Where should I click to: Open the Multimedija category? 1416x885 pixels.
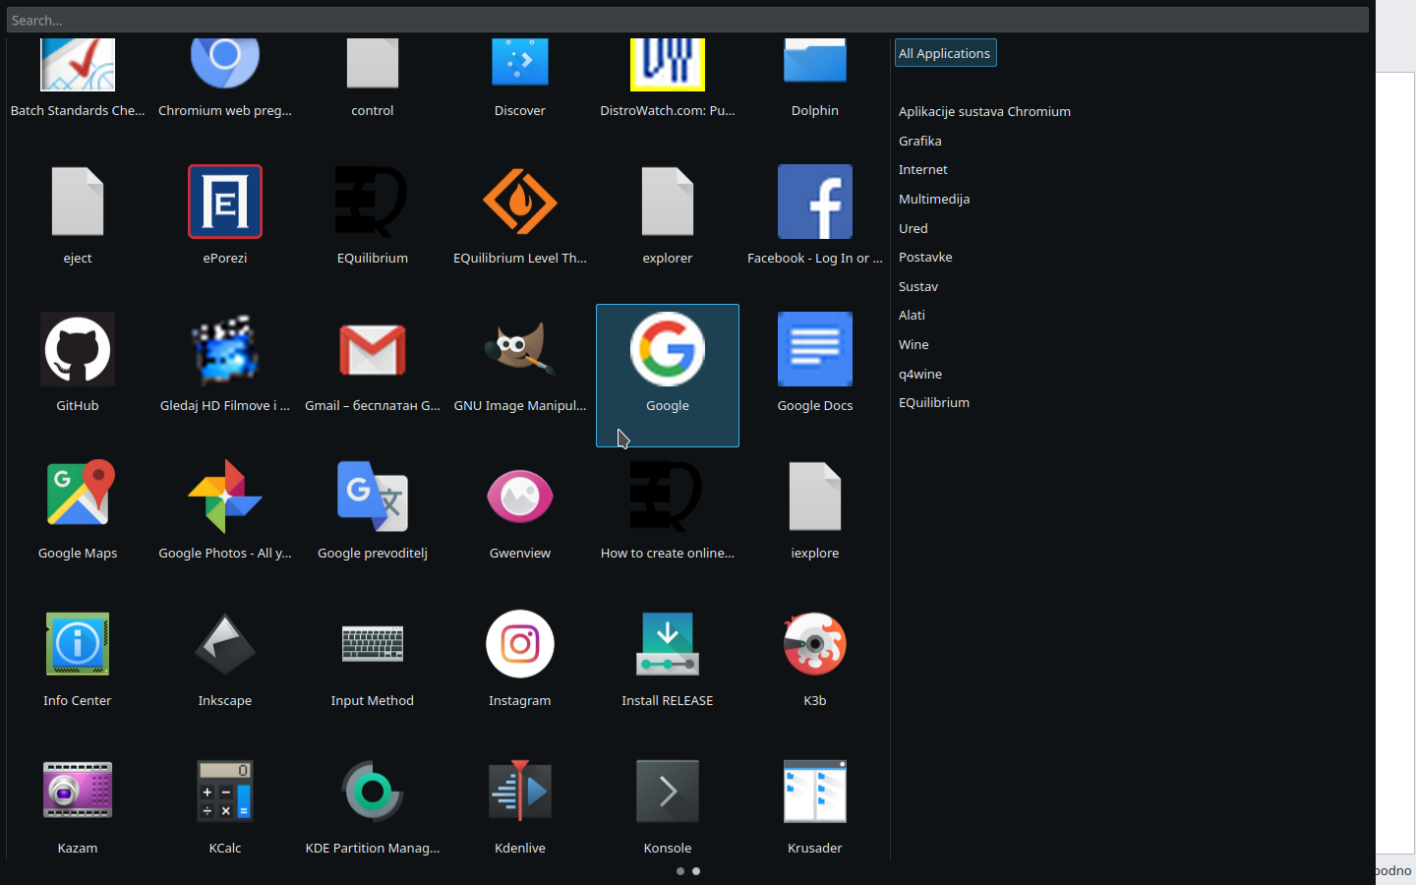pos(933,199)
